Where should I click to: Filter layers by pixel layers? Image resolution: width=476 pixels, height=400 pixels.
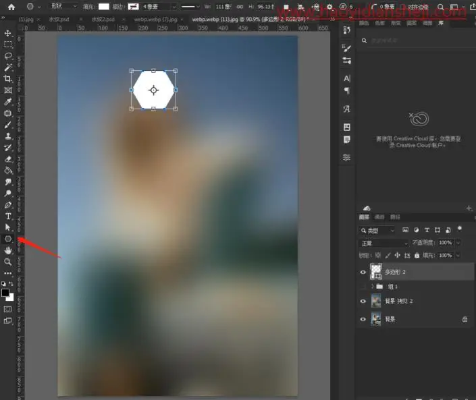coord(405,230)
